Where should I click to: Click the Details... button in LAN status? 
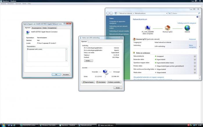point(88,61)
